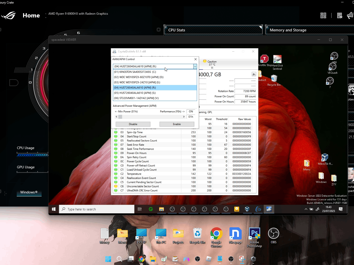
Task: Click right arrow of APM slider
Action: tap(184, 117)
